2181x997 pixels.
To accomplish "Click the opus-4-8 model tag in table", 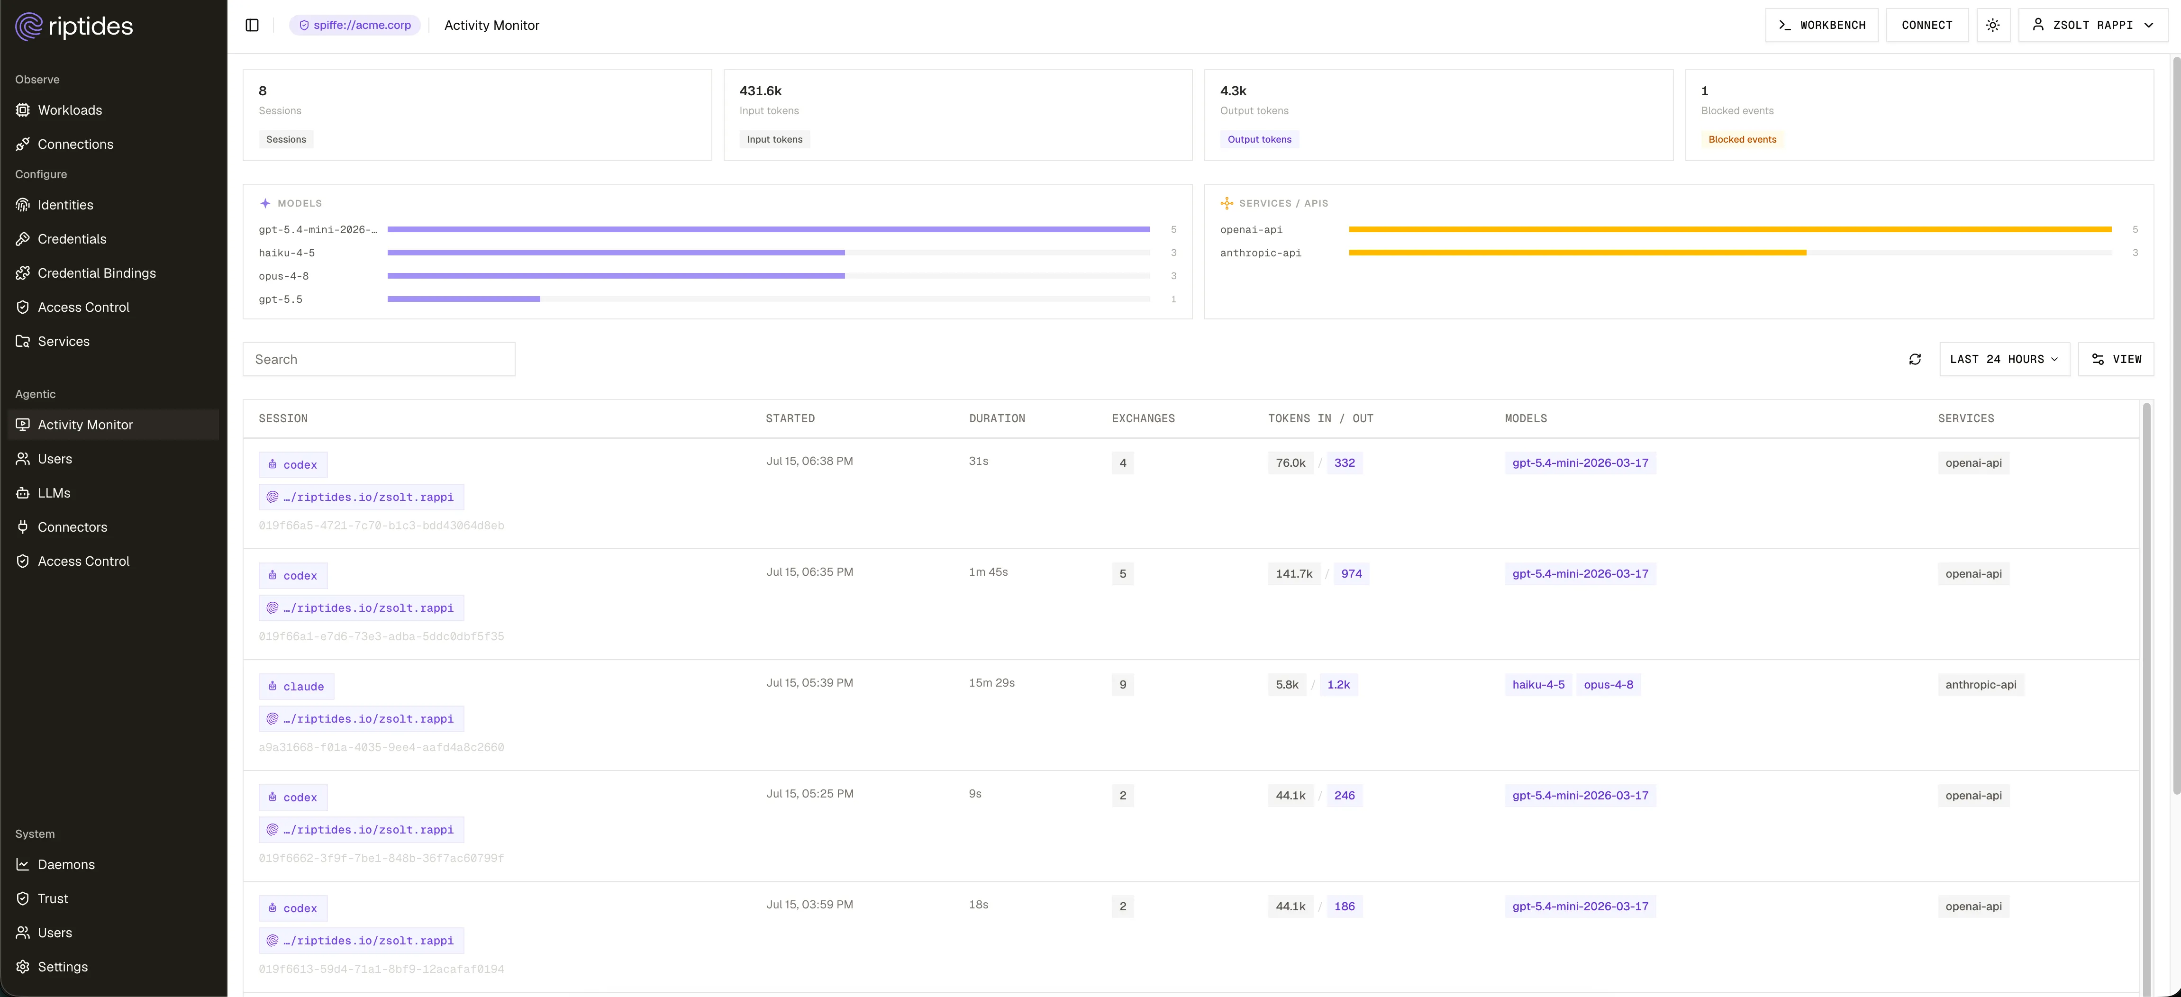I will [x=1608, y=685].
